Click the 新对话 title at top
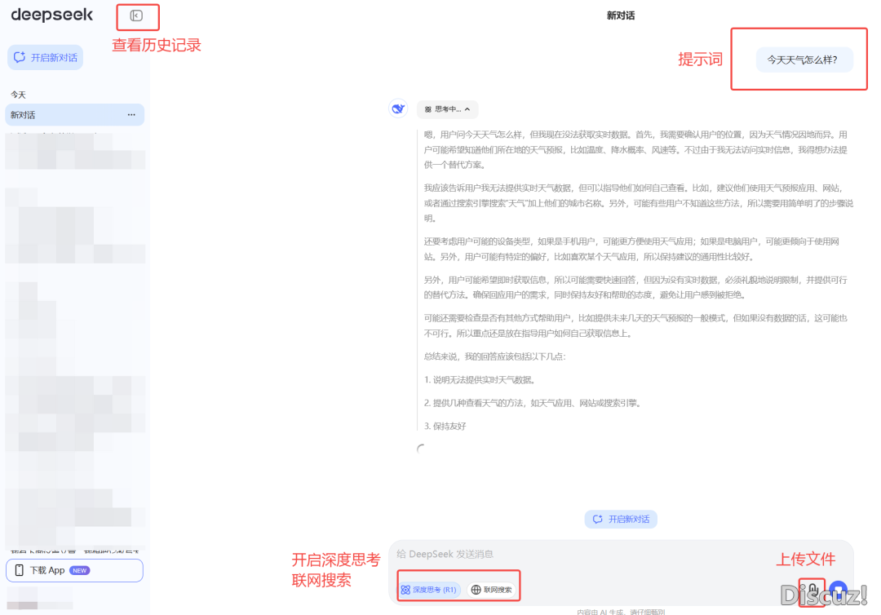 (x=620, y=15)
